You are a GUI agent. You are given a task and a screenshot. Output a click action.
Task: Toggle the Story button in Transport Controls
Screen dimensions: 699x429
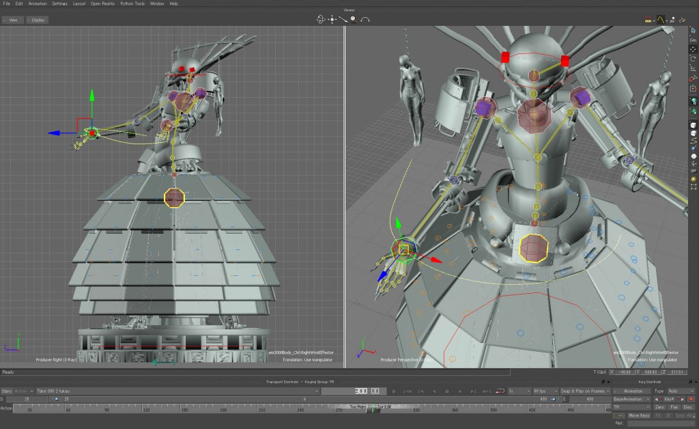6,391
